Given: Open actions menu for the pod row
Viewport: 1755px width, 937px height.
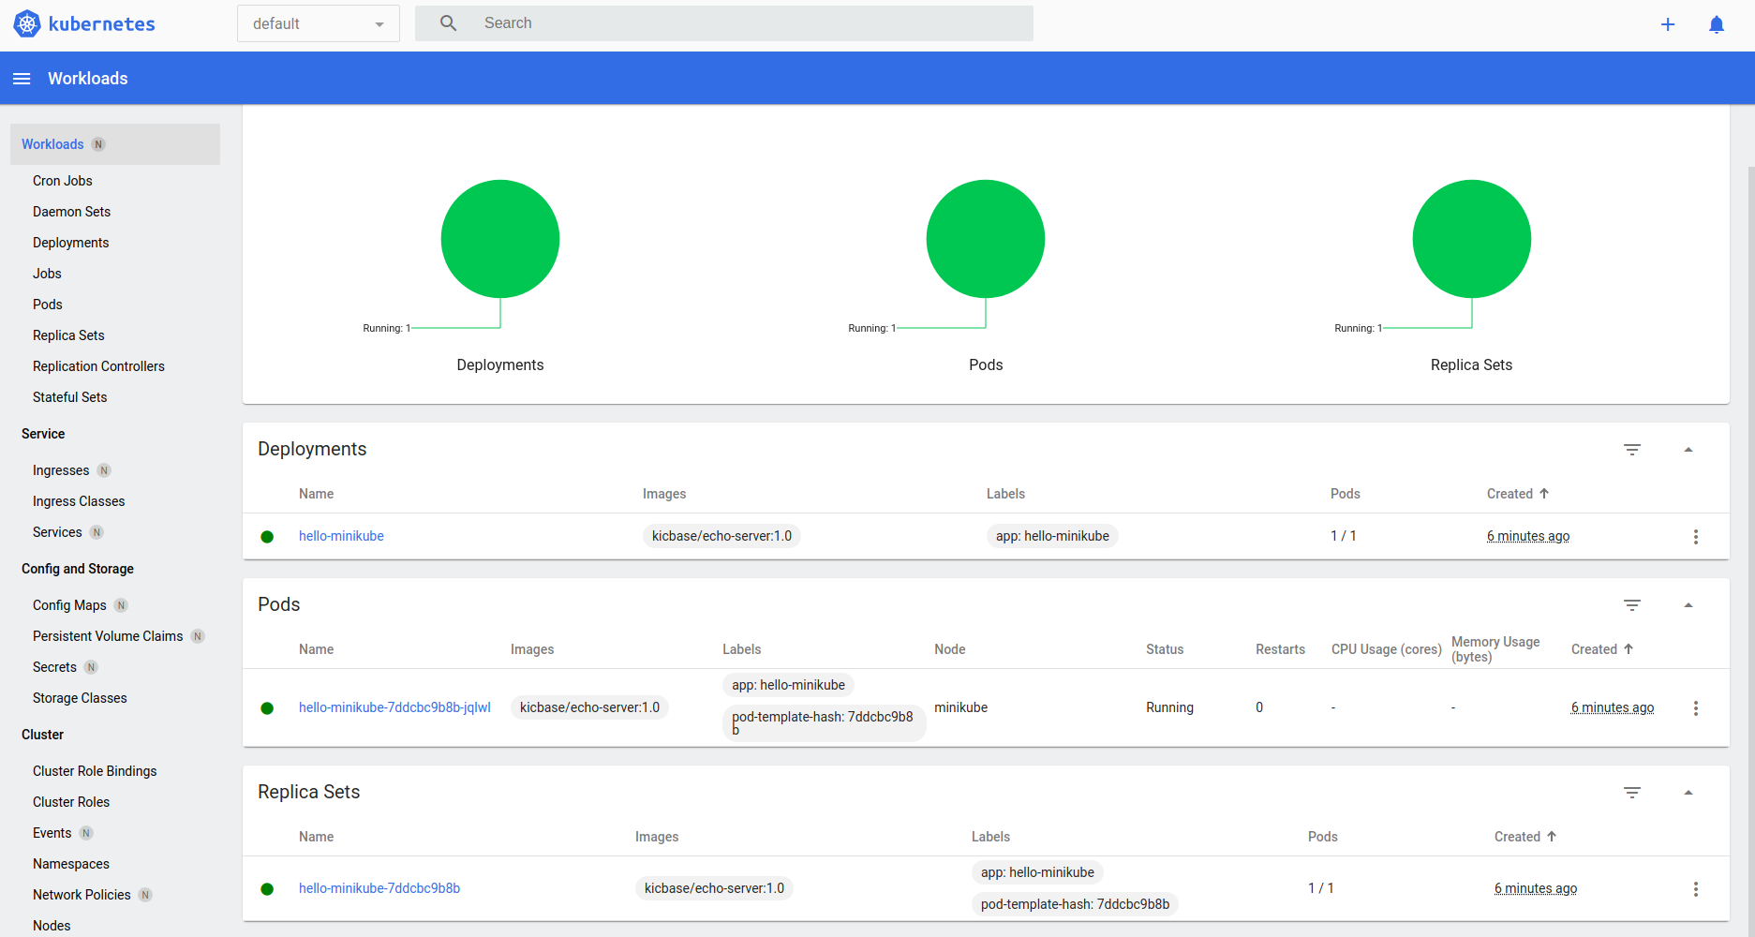Looking at the screenshot, I should pos(1695,708).
